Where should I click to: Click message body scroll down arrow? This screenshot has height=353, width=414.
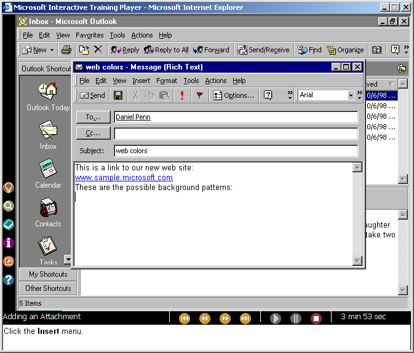357,261
